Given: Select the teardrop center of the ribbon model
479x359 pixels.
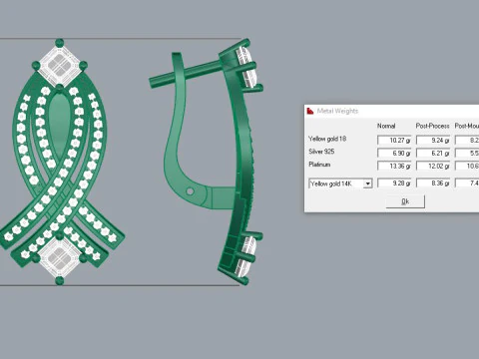Looking at the screenshot, I should coord(59,125).
